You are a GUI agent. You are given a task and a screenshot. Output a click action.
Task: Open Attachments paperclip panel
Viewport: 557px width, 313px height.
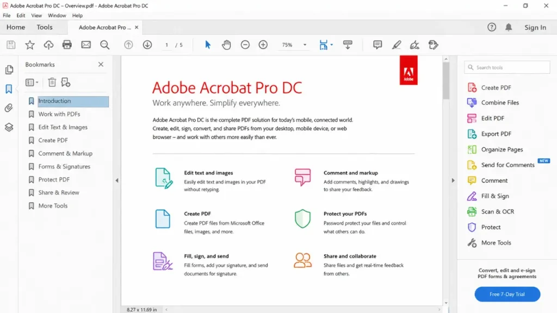click(x=9, y=108)
